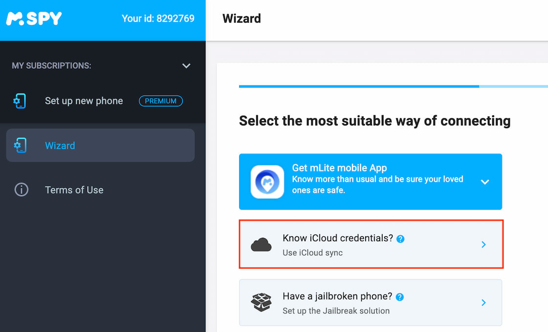Screen dimensions: 548x332
Task: Click the Set up new phone icon
Action: click(x=20, y=101)
